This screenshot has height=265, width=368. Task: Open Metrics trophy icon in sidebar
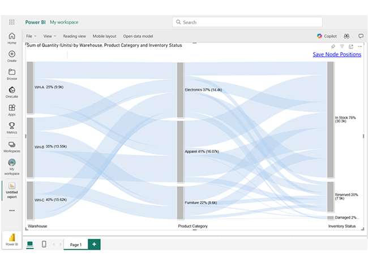12,128
